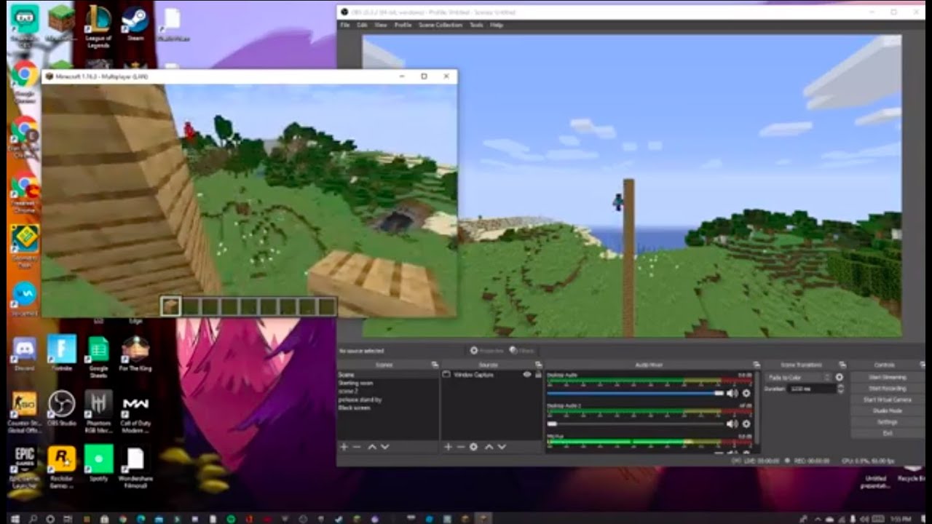Select 'Starting soon' scene
Screen dimensions: 932x524
point(388,383)
